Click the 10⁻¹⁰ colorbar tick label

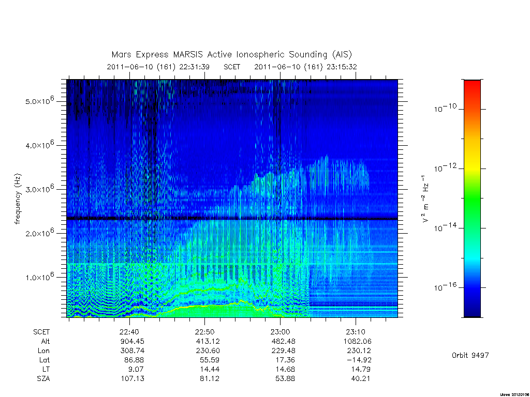click(x=445, y=108)
